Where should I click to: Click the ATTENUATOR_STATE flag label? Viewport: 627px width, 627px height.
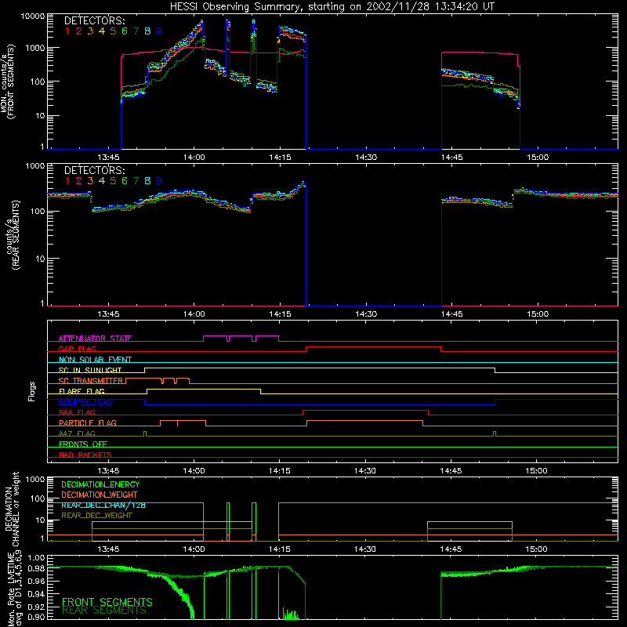pos(95,339)
